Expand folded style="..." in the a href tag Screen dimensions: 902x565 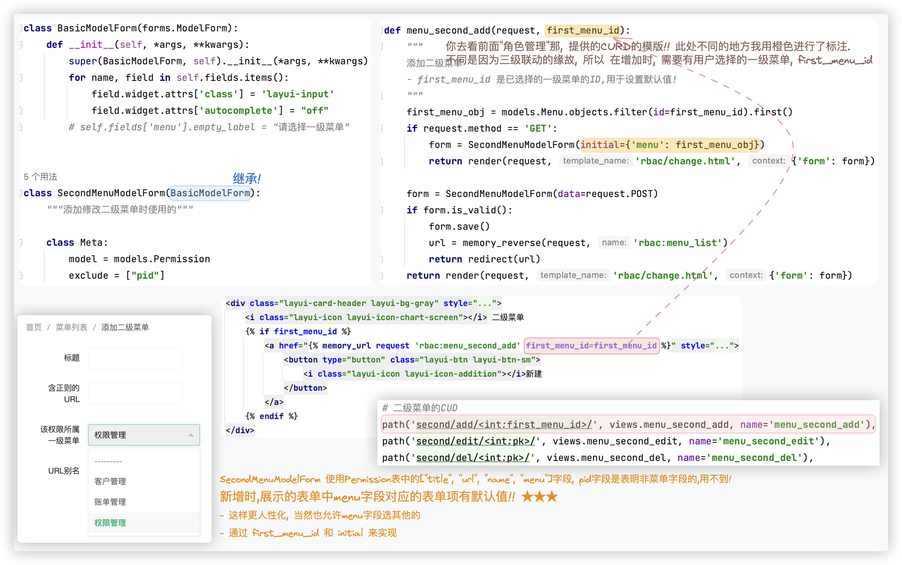pos(722,346)
